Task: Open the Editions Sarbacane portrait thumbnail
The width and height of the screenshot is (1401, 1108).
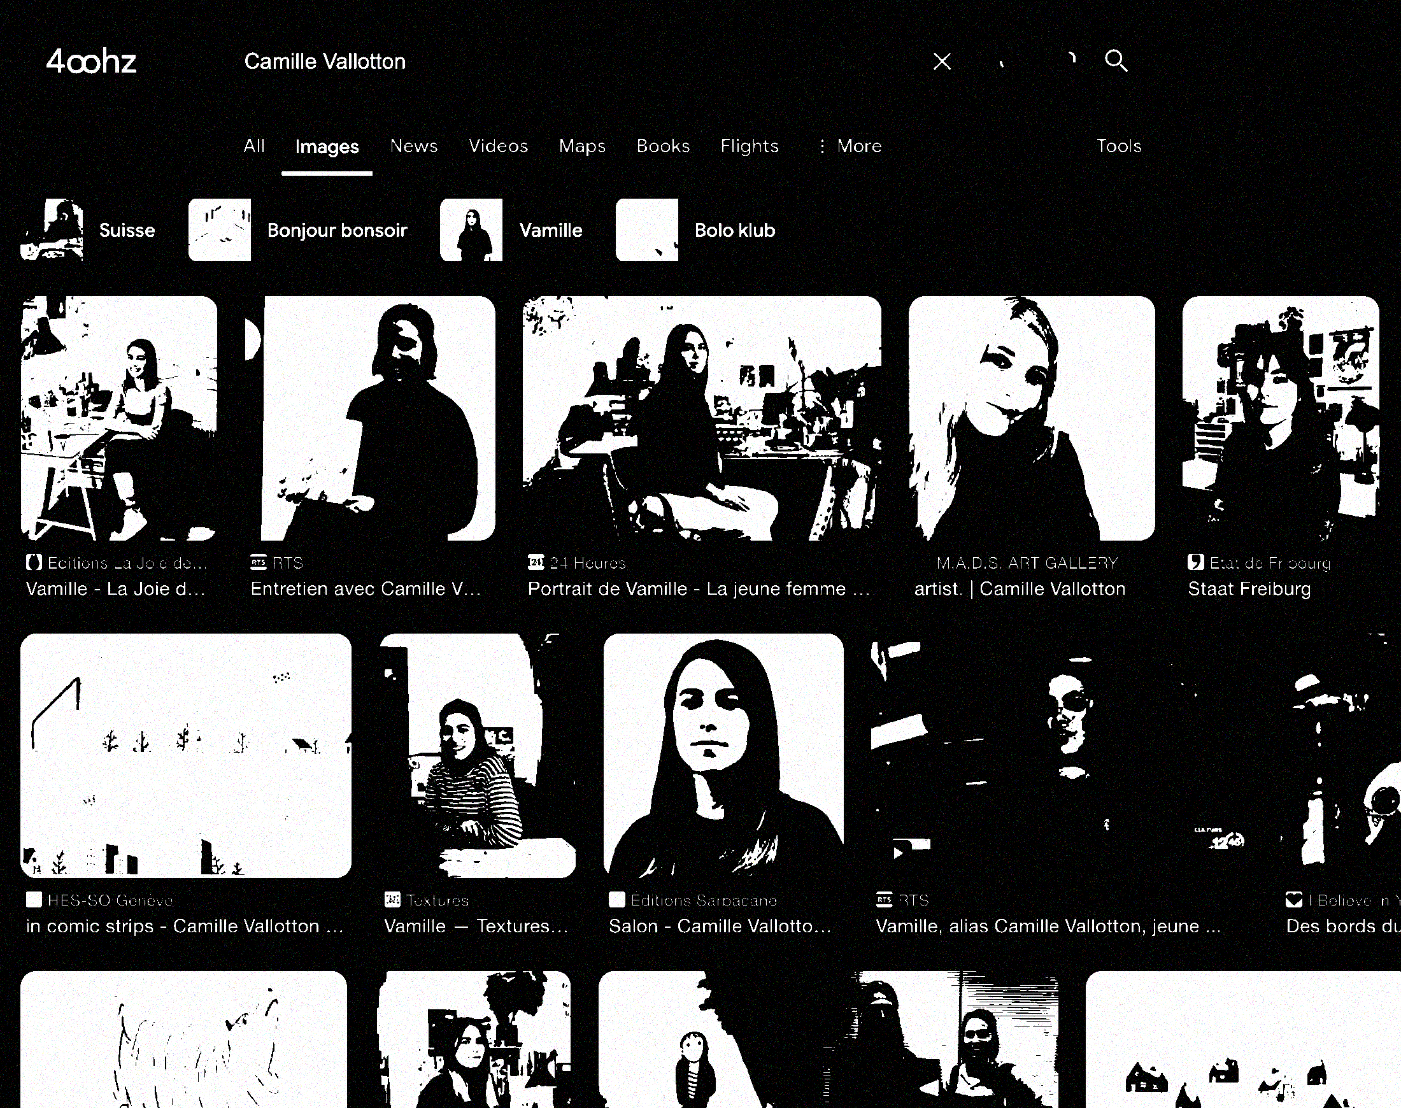Action: (x=723, y=756)
